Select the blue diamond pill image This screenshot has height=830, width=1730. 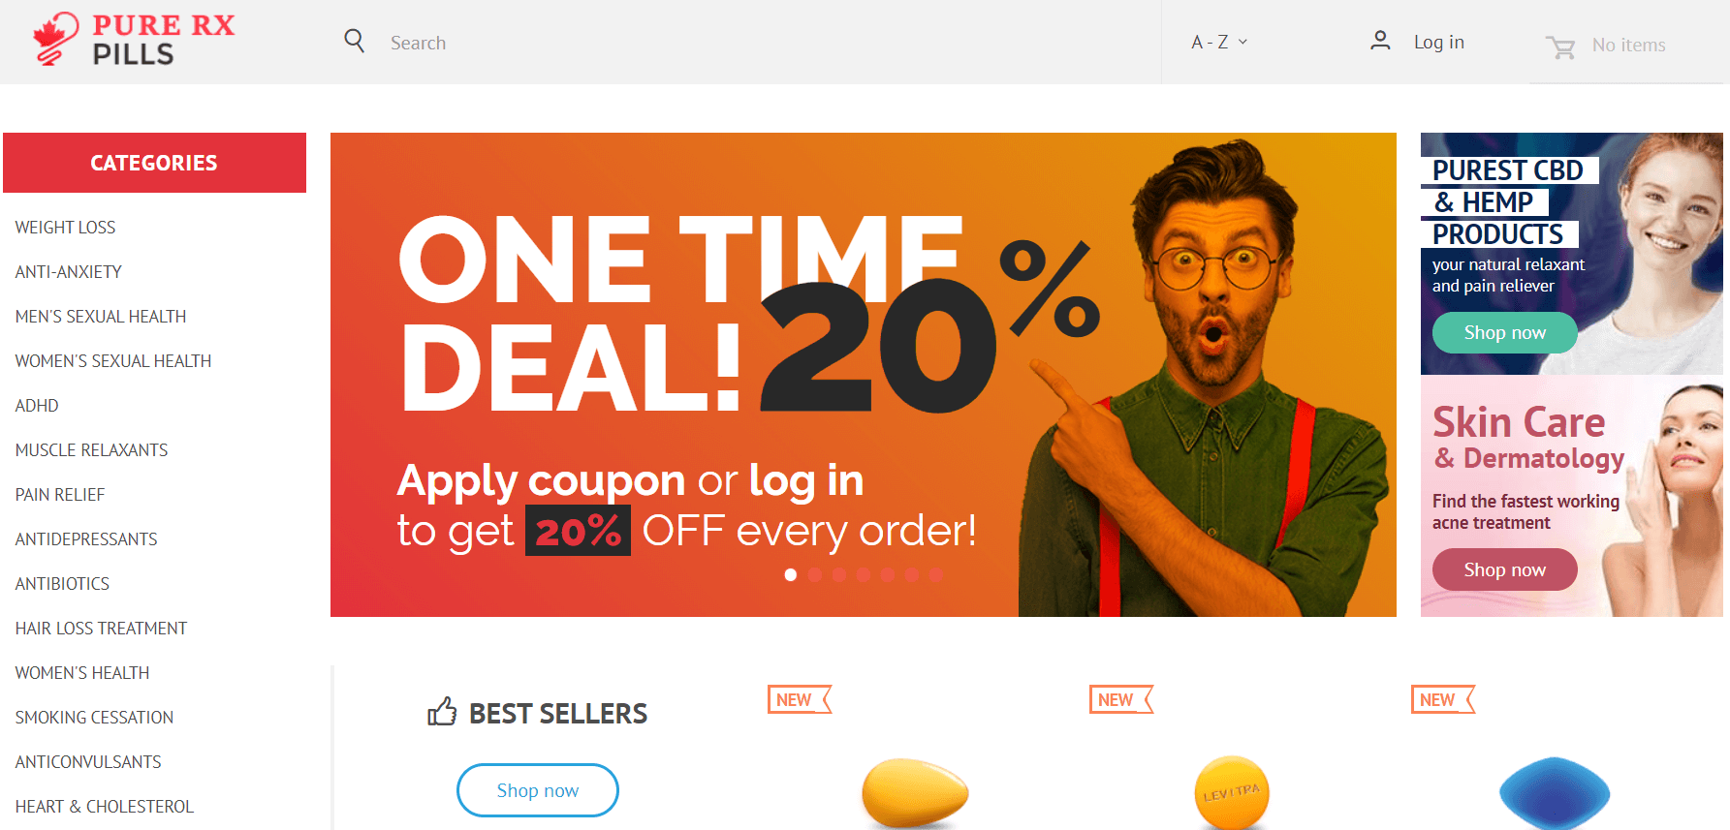click(1555, 793)
